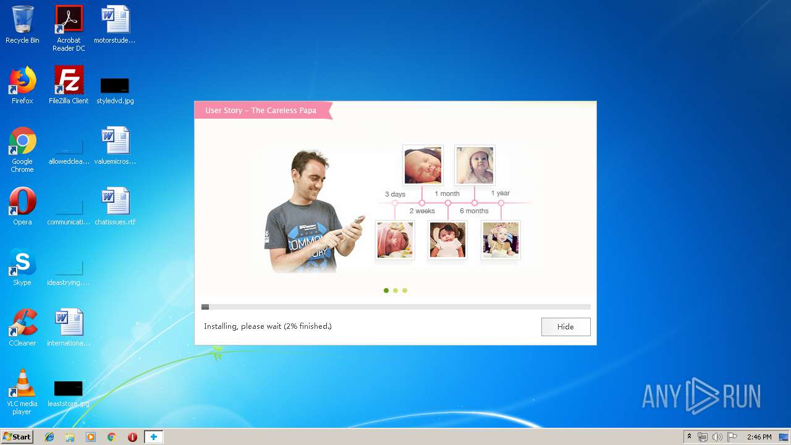This screenshot has height=445, width=791.
Task: Hide the installer window
Action: point(565,327)
